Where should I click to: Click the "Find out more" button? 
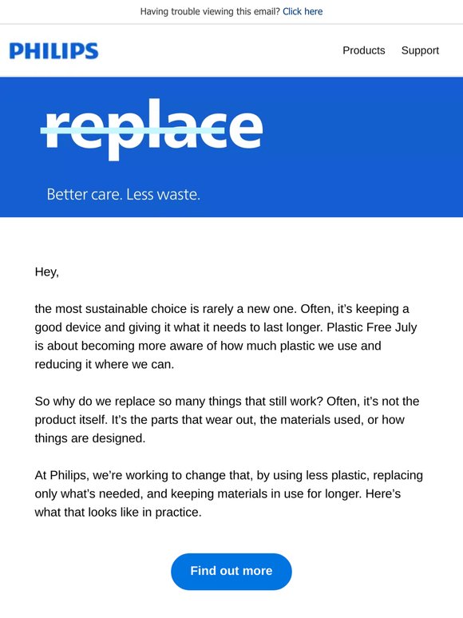(x=231, y=571)
